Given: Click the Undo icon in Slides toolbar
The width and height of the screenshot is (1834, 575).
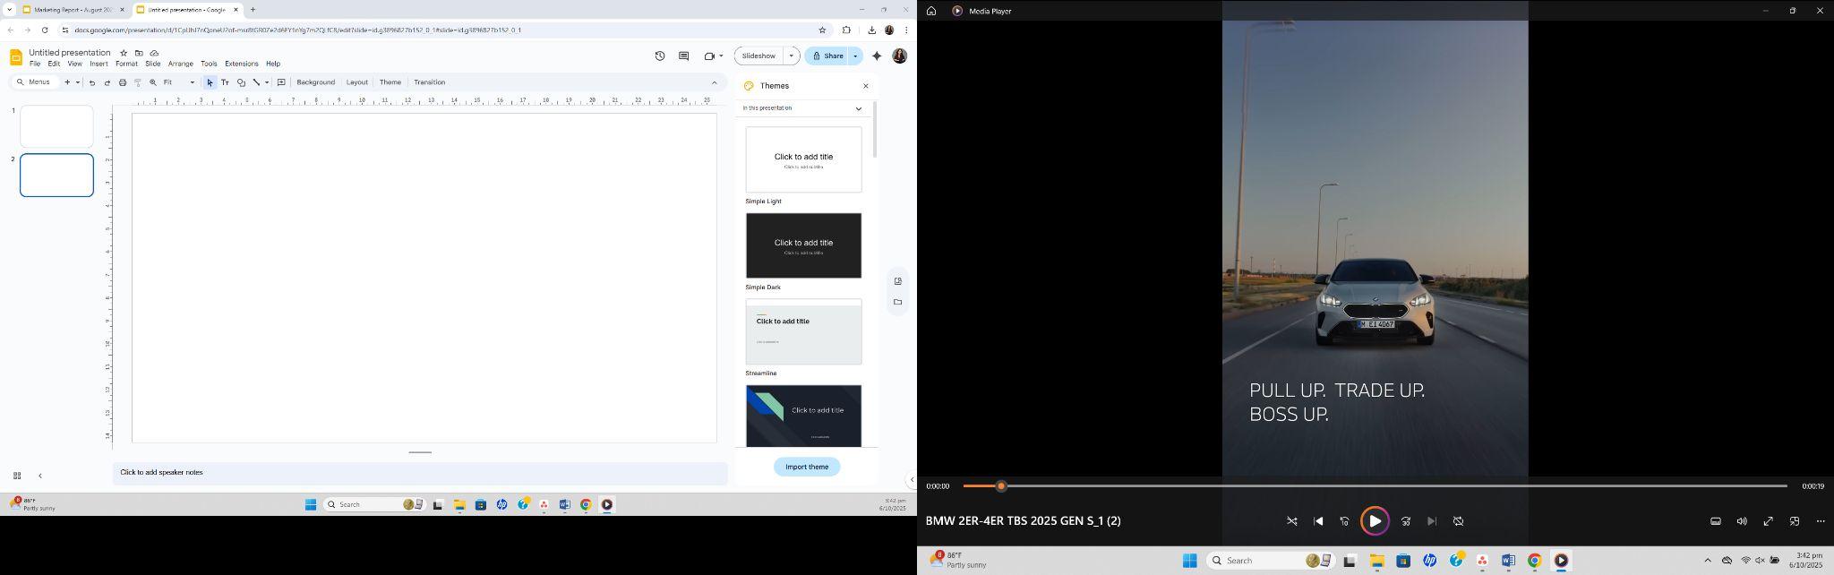Looking at the screenshot, I should tap(92, 82).
